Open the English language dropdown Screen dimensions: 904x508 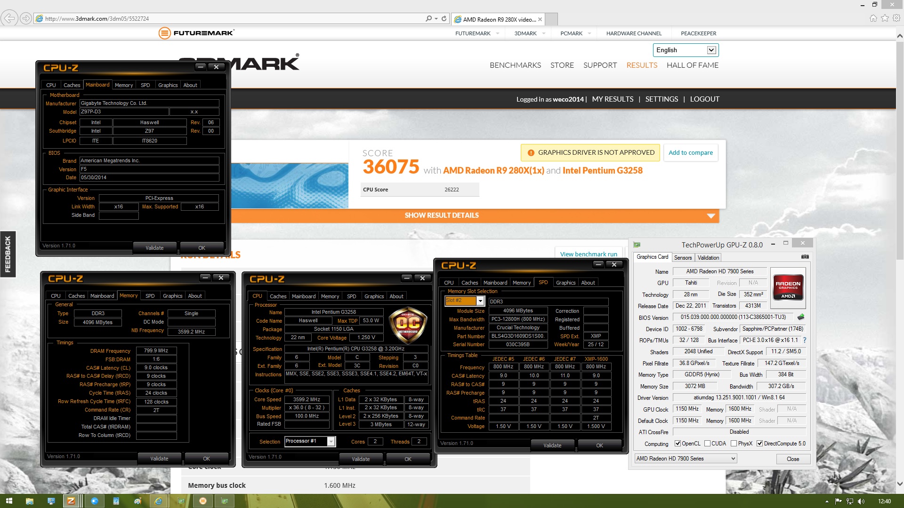686,50
